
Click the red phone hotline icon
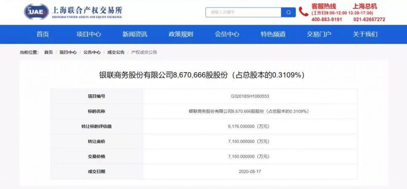[303, 12]
